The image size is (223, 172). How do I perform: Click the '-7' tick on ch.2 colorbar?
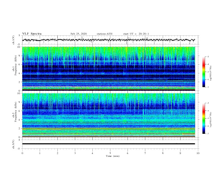208,134
